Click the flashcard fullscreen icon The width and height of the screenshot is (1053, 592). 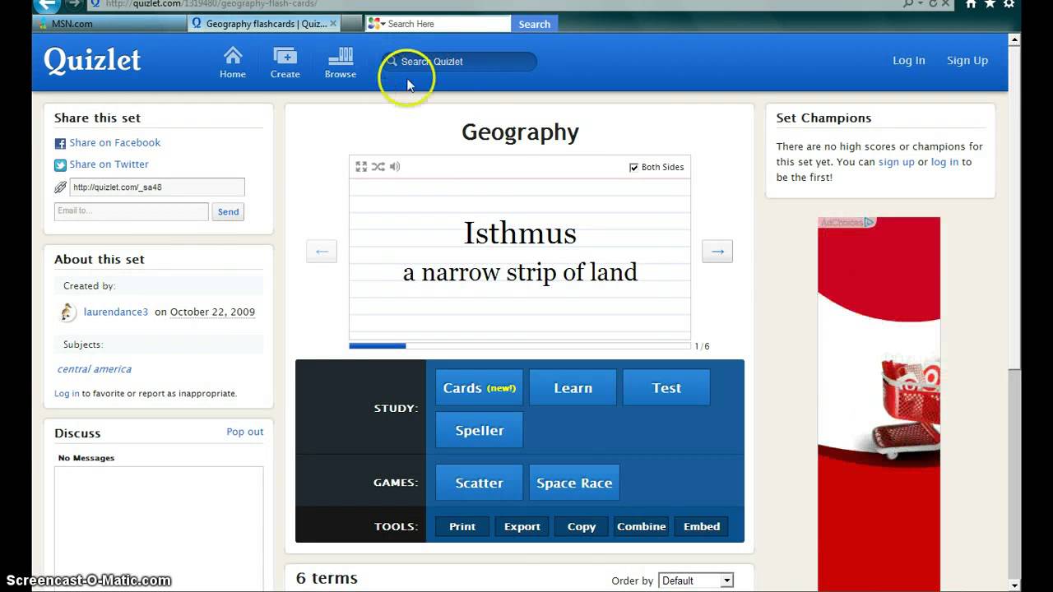pyautogui.click(x=361, y=166)
